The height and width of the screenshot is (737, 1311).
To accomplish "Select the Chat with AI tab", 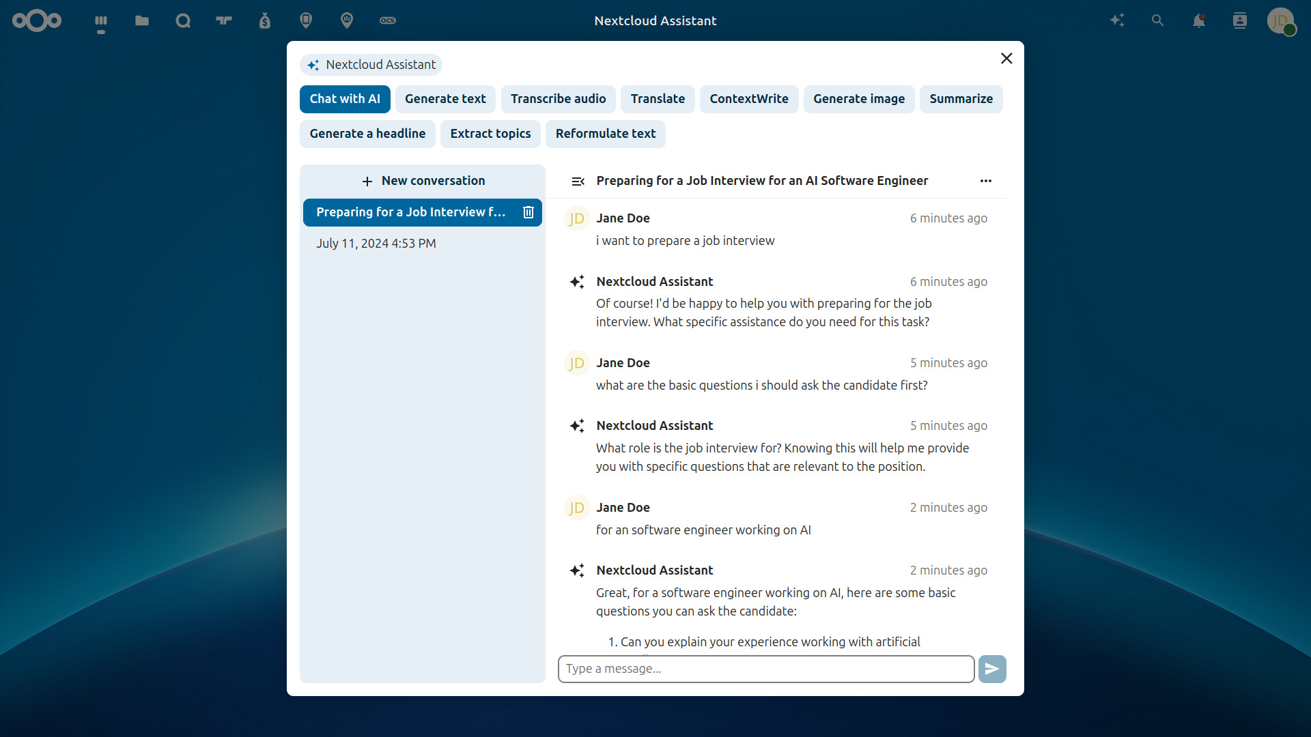I will pos(345,99).
